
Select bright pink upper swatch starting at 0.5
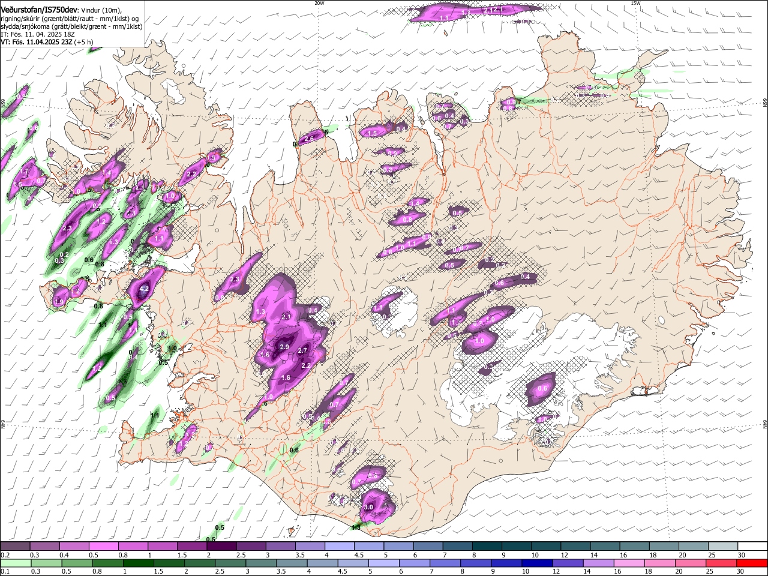point(104,547)
